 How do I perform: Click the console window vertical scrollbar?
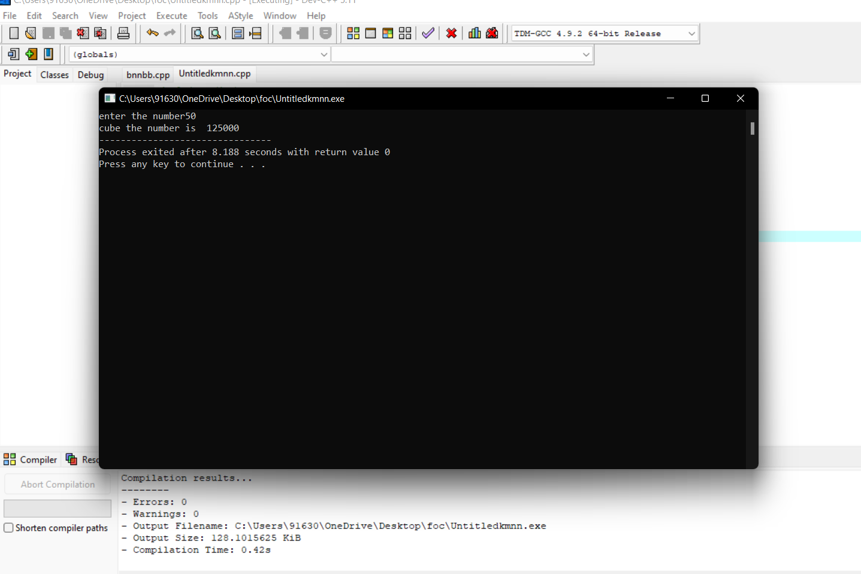[752, 128]
